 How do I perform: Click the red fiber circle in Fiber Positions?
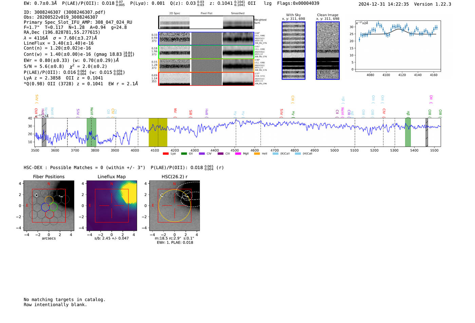pyautogui.click(x=50, y=214)
